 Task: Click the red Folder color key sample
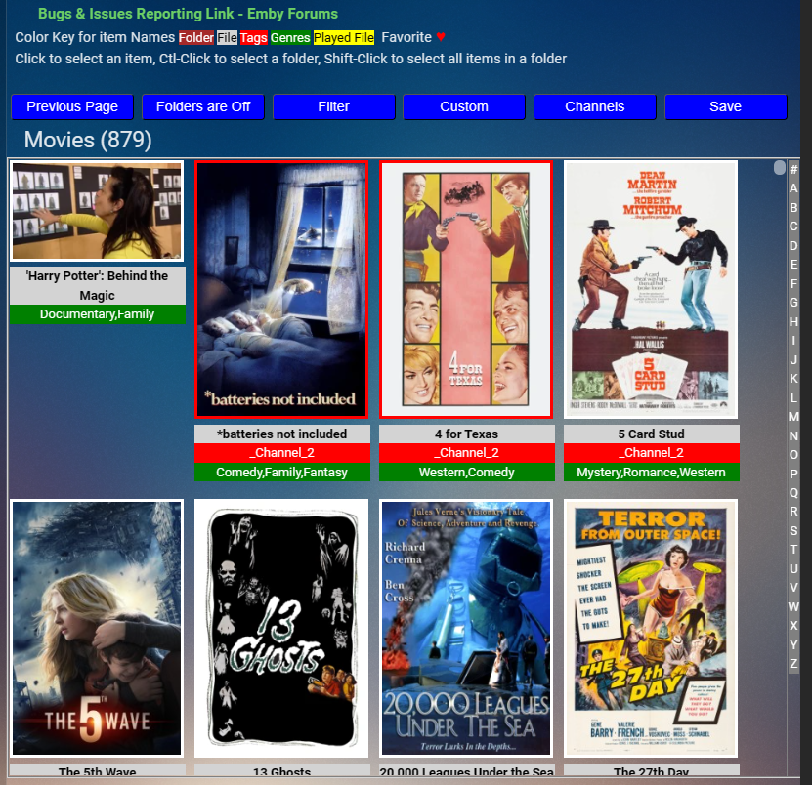click(196, 38)
